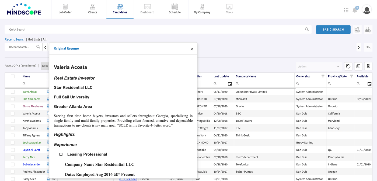Open the Ownership column filter
Screen dimensions: 377x181
pyautogui.click(x=323, y=76)
